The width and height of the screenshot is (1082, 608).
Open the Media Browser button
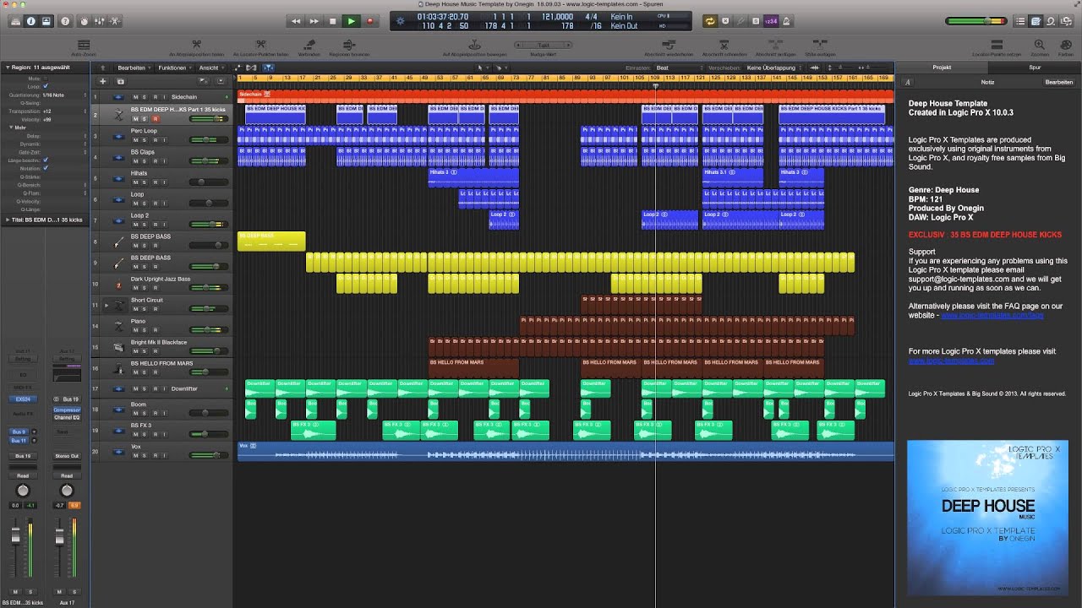click(x=1066, y=21)
